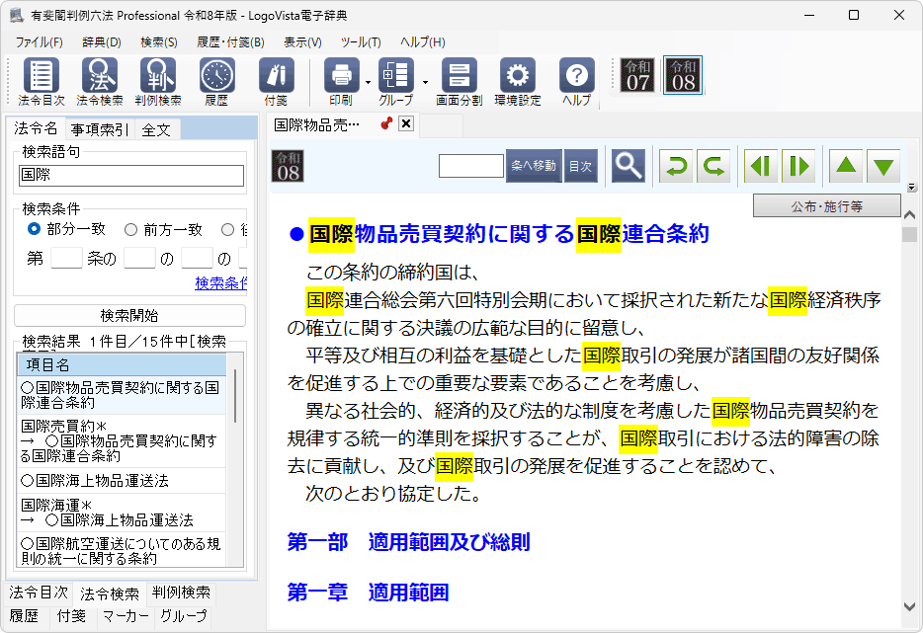Select the 前方一致 radio button
Viewport: 923px width, 633px height.
(x=130, y=229)
